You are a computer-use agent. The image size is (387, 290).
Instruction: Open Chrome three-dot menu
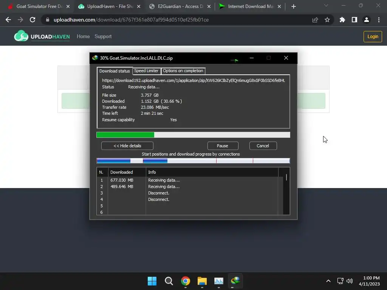(x=379, y=20)
